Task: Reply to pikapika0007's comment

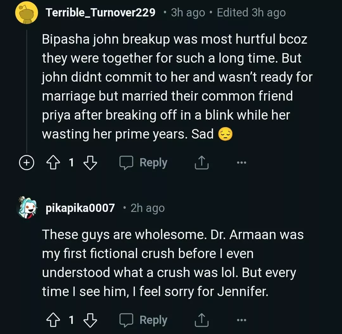Action: click(x=143, y=320)
